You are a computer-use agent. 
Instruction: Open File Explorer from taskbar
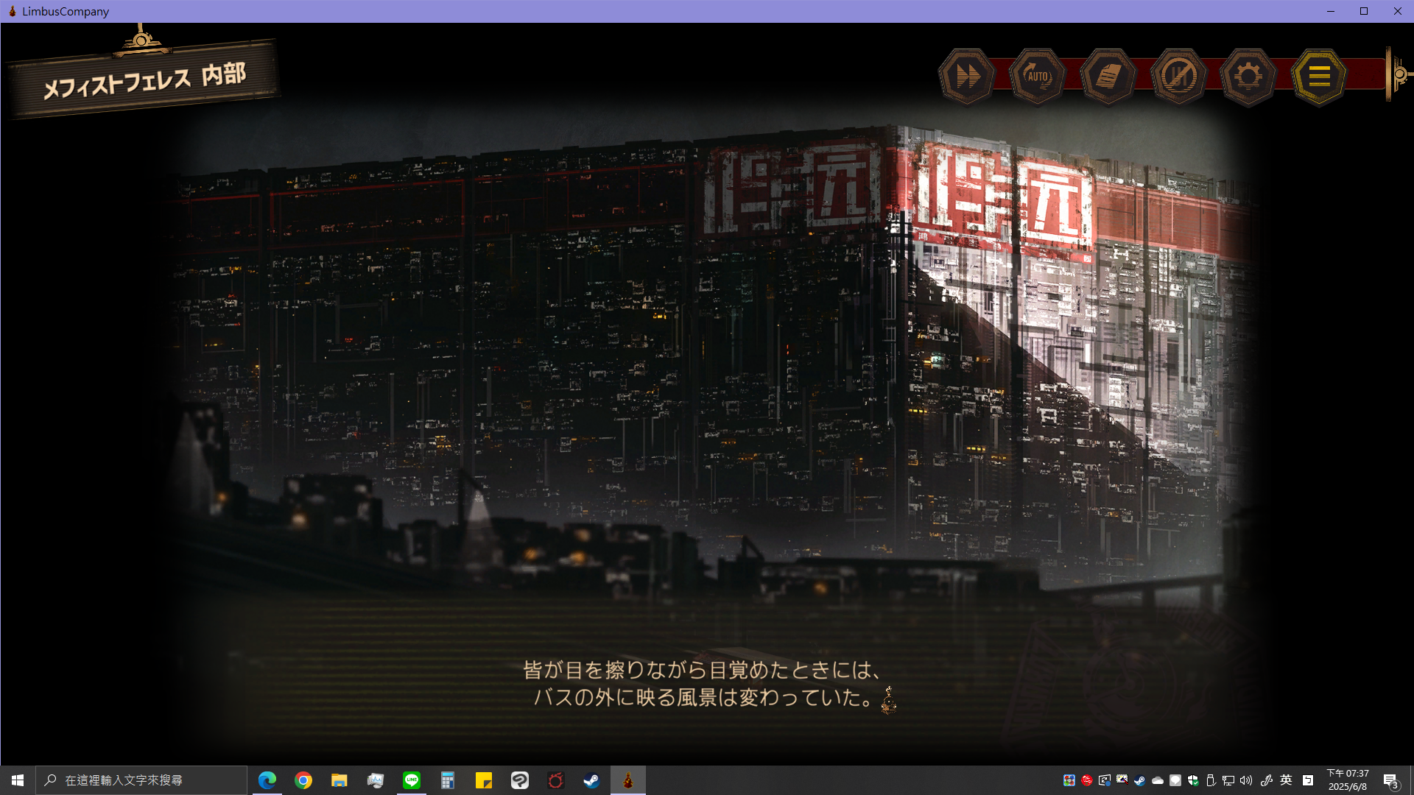coord(339,780)
